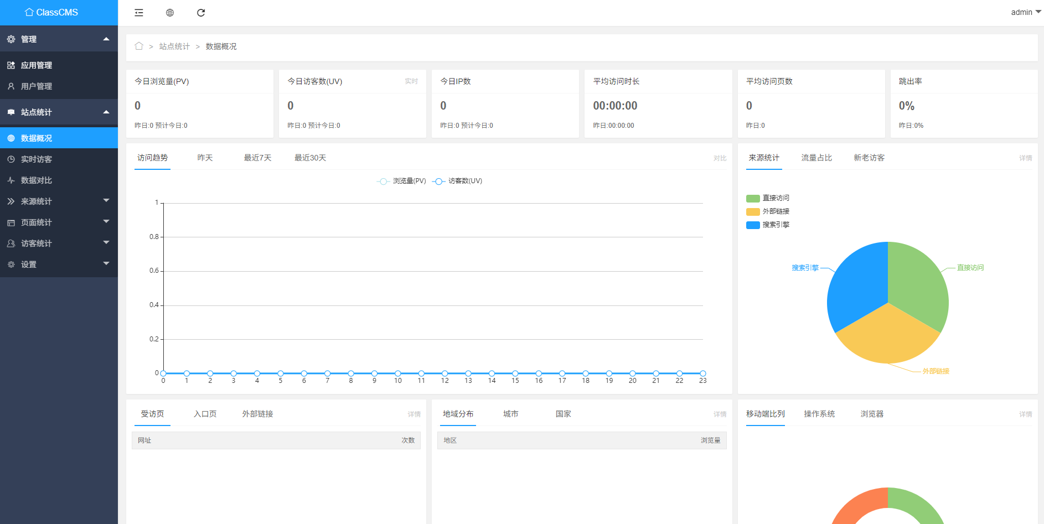Expand the 来源统计 sidebar submenu
The width and height of the screenshot is (1044, 524).
click(x=59, y=201)
